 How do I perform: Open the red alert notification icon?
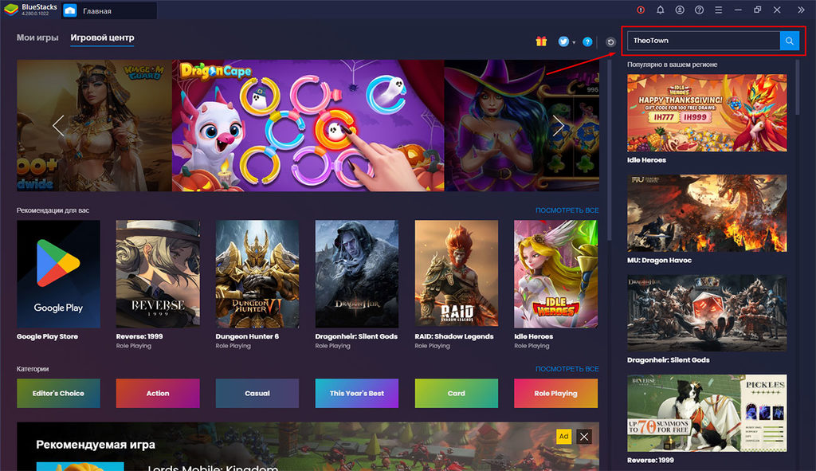pos(641,10)
